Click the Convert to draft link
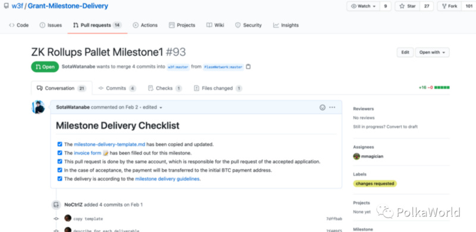This screenshot has height=232, width=476. click(x=402, y=127)
